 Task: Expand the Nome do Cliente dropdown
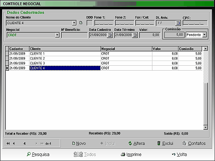pyautogui.click(x=74, y=23)
